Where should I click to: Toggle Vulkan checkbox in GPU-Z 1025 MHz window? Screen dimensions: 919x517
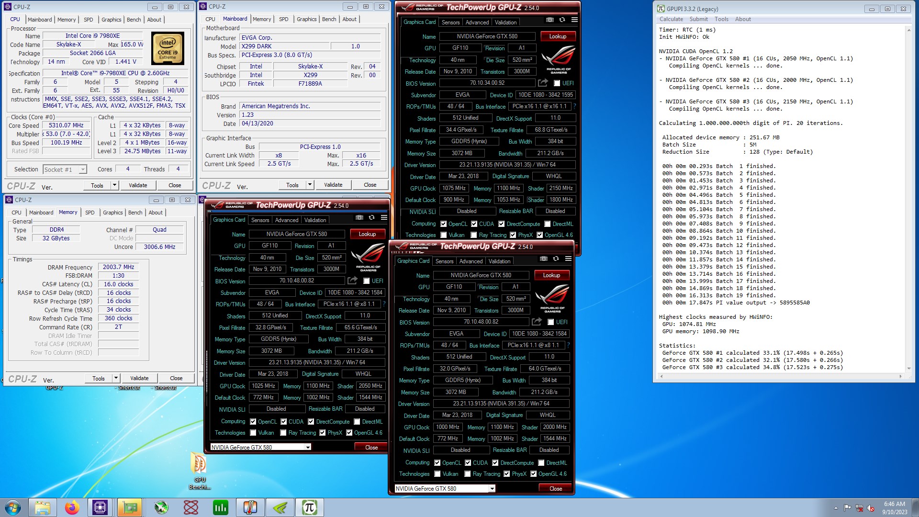point(253,433)
